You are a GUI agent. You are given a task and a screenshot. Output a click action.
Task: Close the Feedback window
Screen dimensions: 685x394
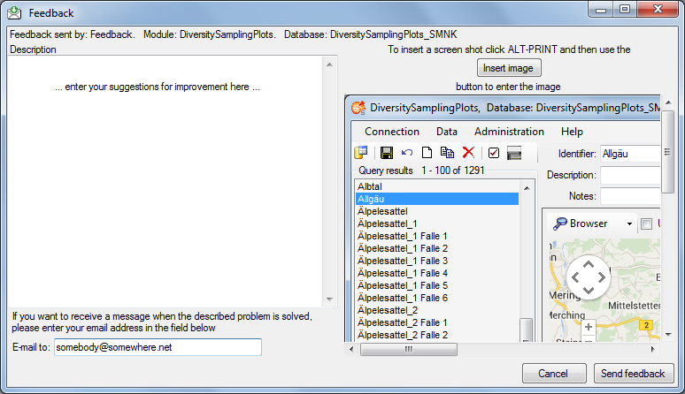(658, 10)
